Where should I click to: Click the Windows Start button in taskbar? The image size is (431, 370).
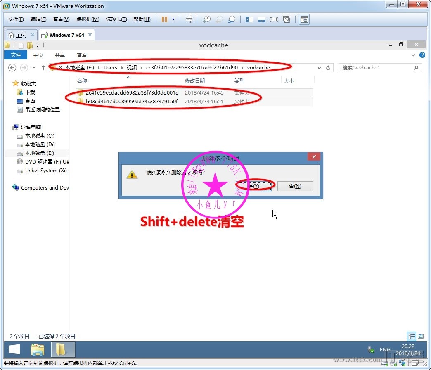tap(14, 349)
